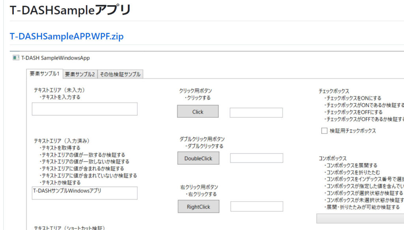The width and height of the screenshot is (404, 230).
Task: Open the その他検証サンプル tab
Action: coord(120,74)
